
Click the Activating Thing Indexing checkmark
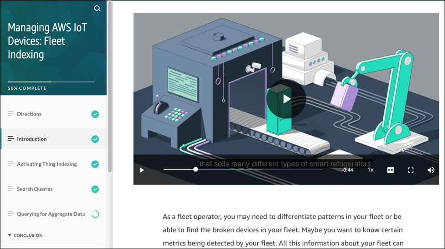95,164
